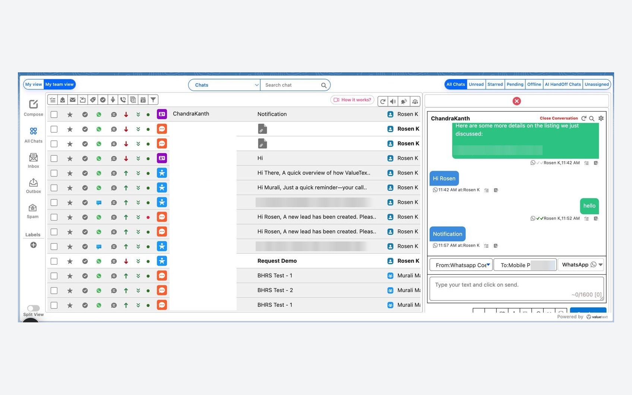Image resolution: width=632 pixels, height=395 pixels.
Task: Expand the WhatsApp channel dropdown
Action: (581, 265)
